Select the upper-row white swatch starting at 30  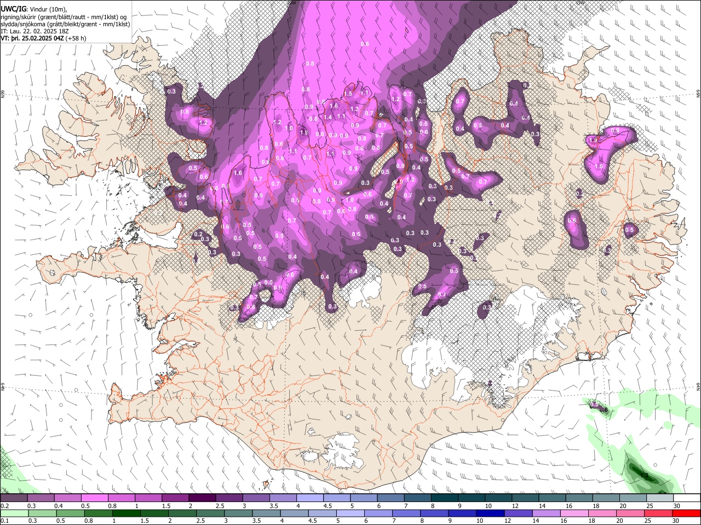coord(687,498)
